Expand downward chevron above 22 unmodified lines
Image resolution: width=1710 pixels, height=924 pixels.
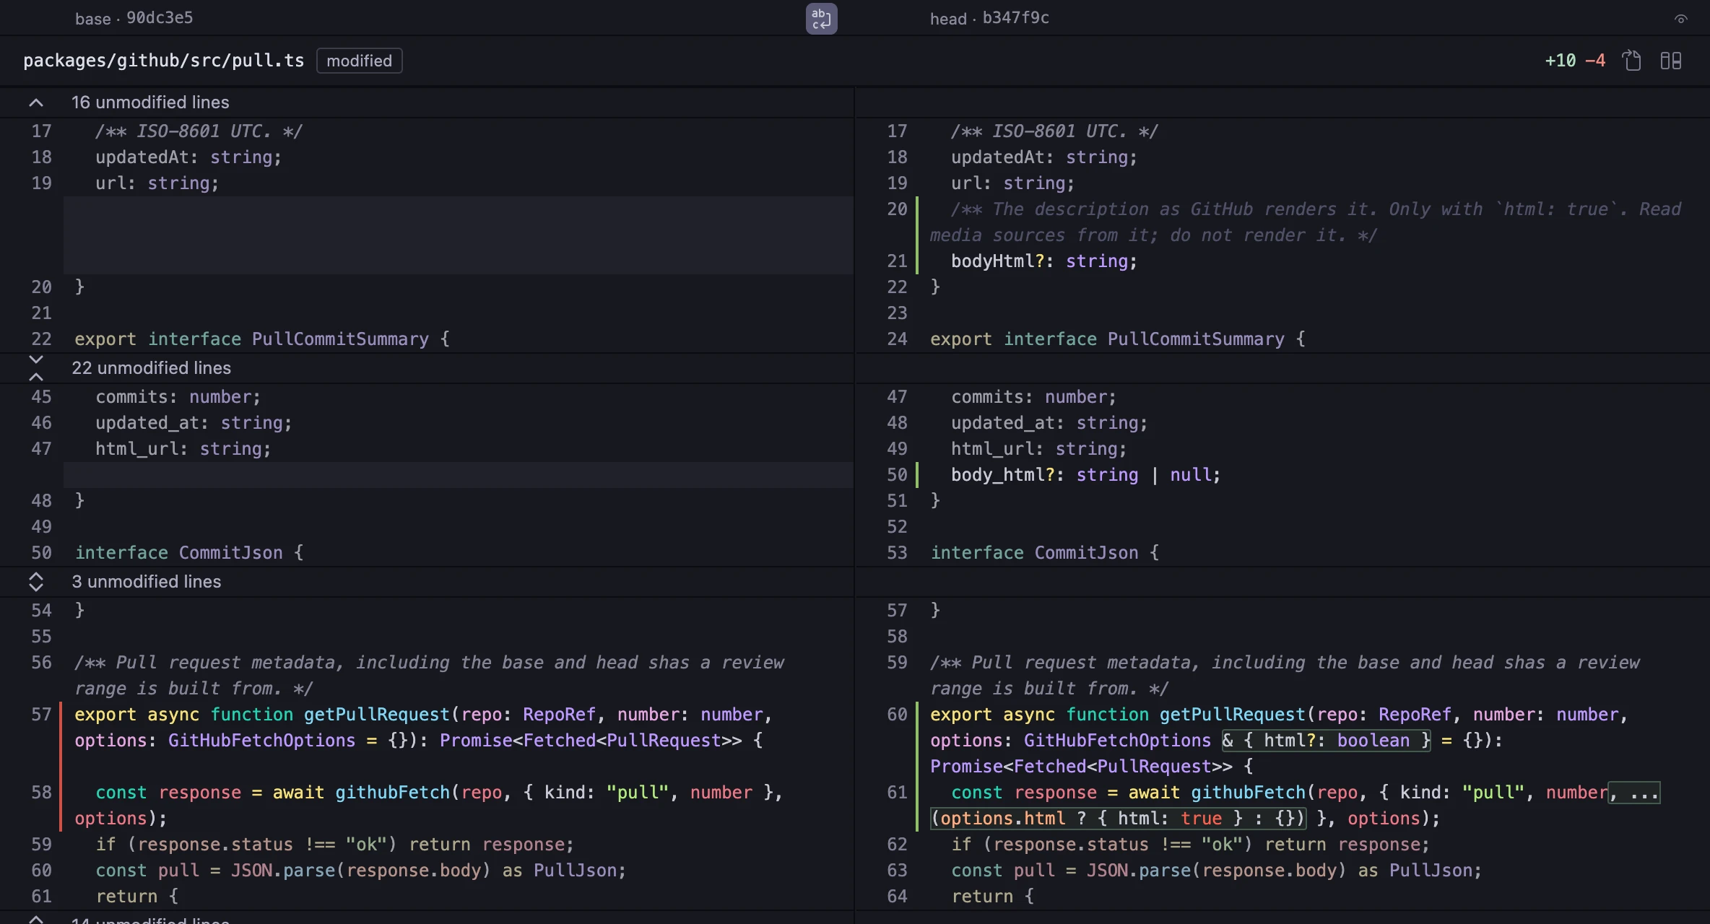click(x=35, y=359)
